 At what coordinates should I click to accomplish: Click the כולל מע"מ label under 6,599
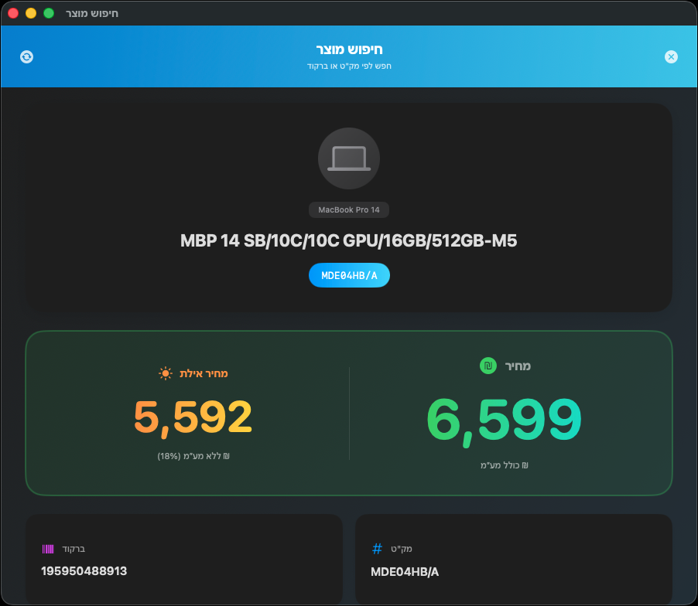[504, 465]
